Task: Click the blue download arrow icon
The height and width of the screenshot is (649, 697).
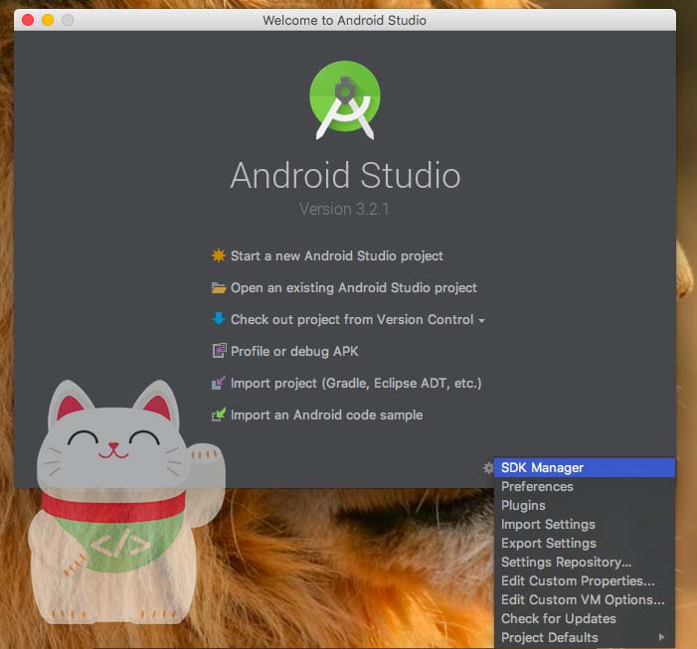Action: pos(219,318)
